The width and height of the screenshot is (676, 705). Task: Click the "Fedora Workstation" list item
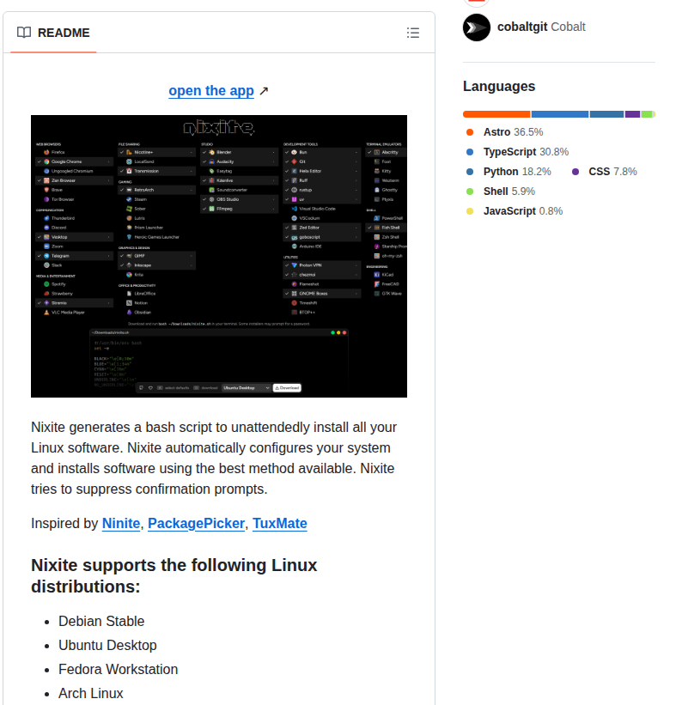point(119,670)
